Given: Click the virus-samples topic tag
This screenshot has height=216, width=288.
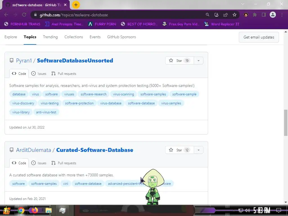Looking at the screenshot, I should pos(171,103).
